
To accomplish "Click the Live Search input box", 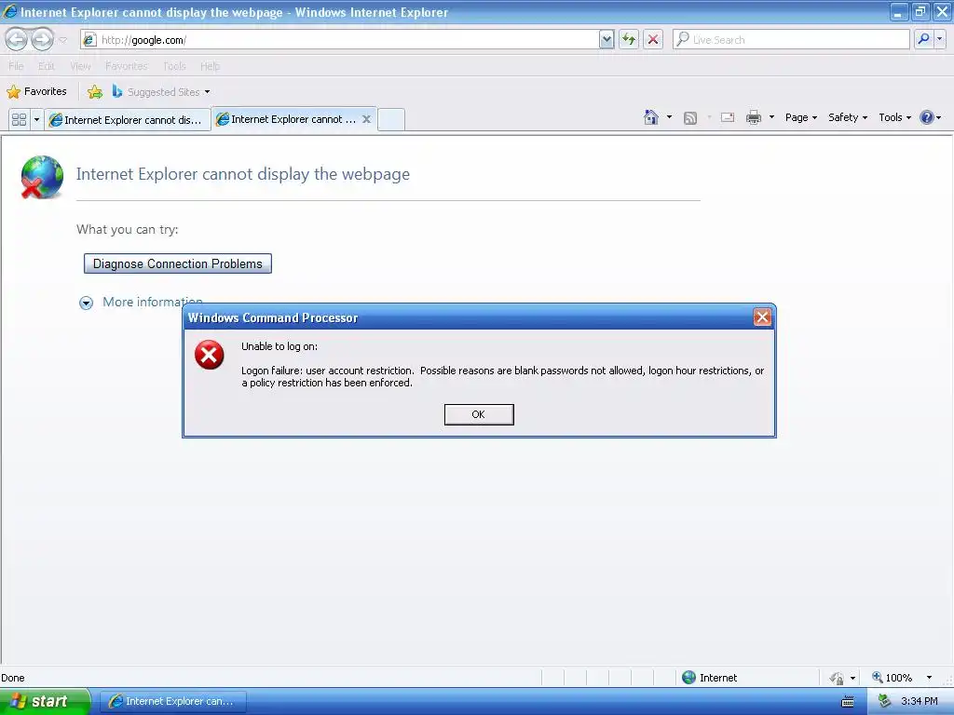I will click(x=791, y=40).
